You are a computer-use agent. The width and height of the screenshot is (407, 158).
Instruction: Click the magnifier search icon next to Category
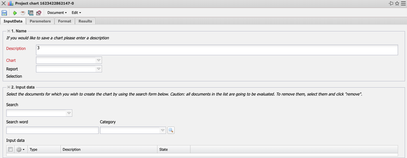click(171, 130)
